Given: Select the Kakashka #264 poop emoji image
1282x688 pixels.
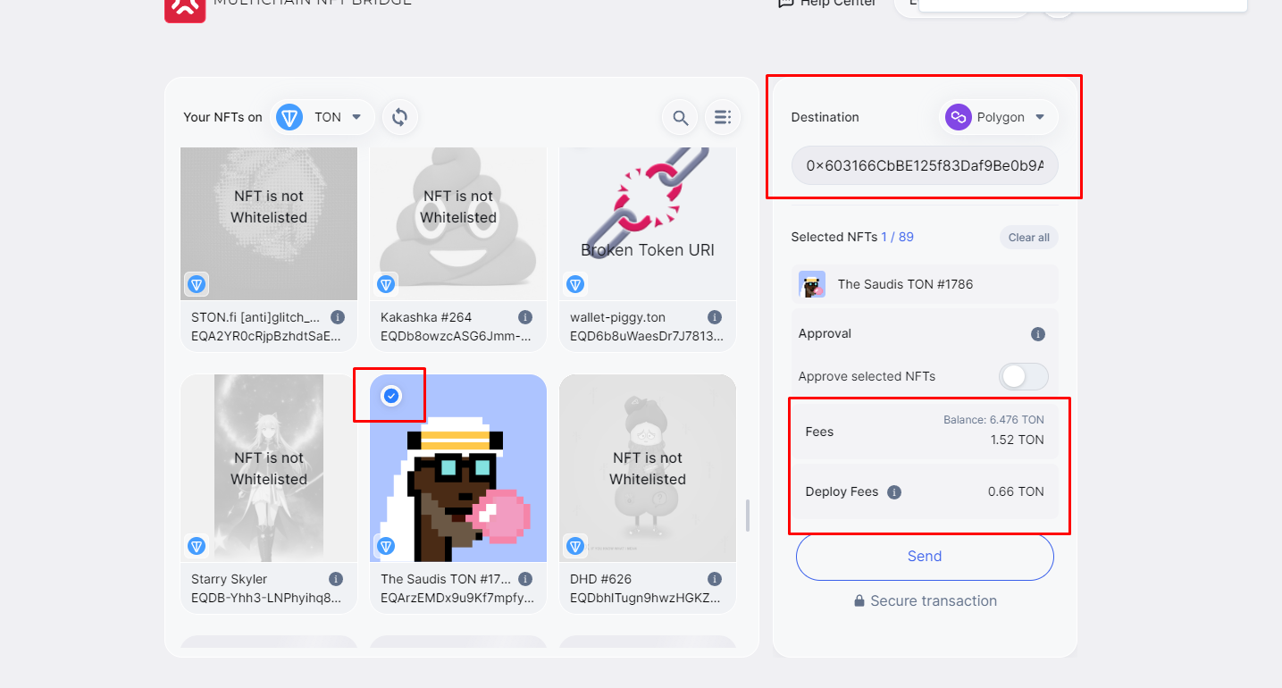Looking at the screenshot, I should [x=458, y=223].
